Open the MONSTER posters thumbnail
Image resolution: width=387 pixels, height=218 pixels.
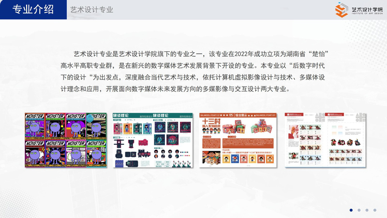click(x=65, y=140)
